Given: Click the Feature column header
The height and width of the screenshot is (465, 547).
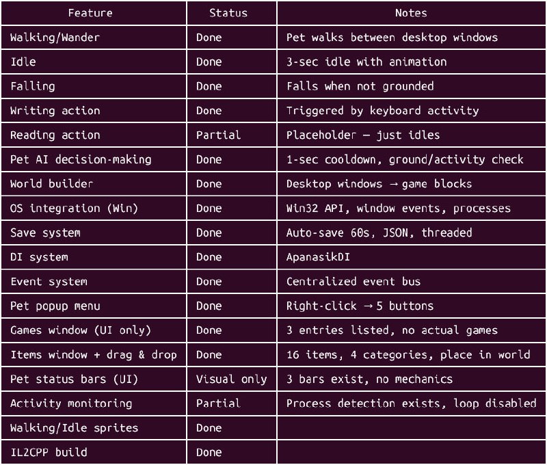Looking at the screenshot, I should pos(90,13).
